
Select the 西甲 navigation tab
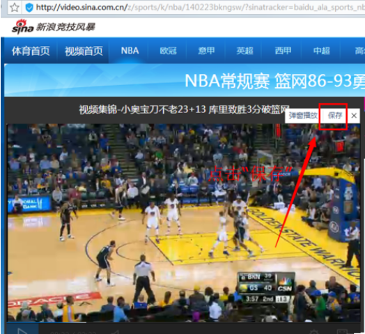click(283, 51)
